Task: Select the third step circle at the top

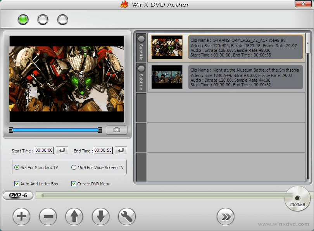Action: 62,19
